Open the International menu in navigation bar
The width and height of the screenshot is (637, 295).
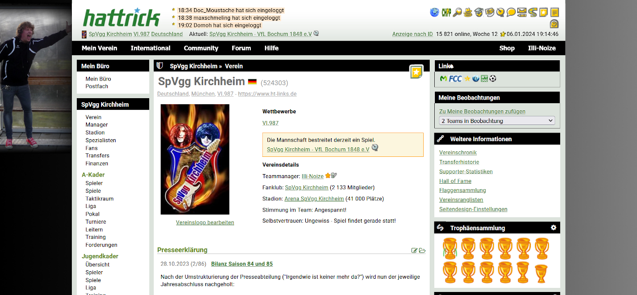coord(150,48)
